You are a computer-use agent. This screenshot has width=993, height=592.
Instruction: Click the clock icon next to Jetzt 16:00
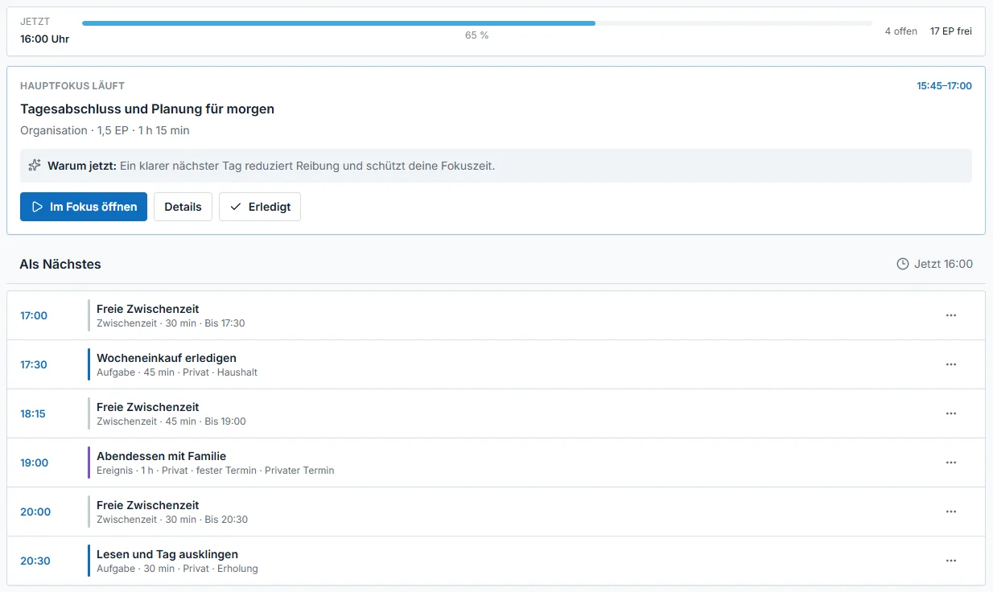point(903,264)
